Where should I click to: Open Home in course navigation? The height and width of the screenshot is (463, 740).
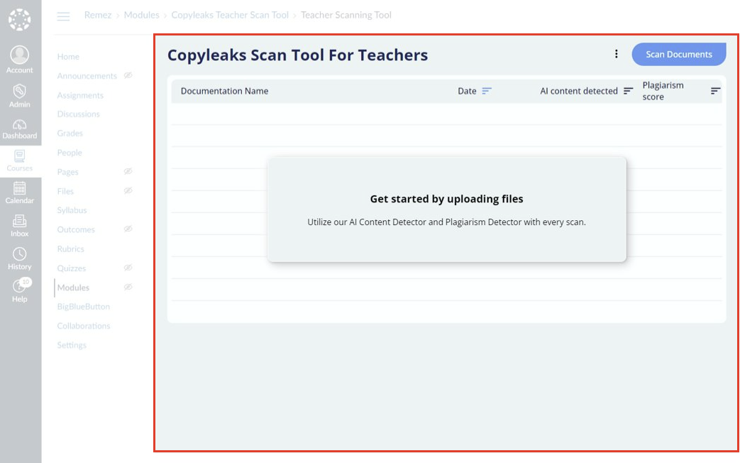pos(68,57)
